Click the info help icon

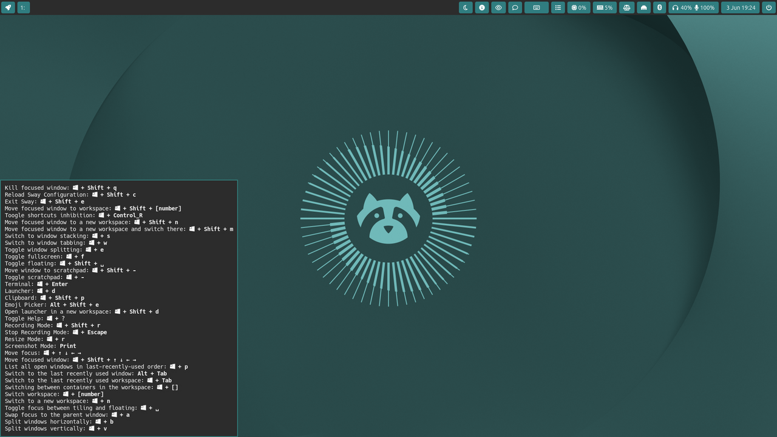(x=482, y=8)
